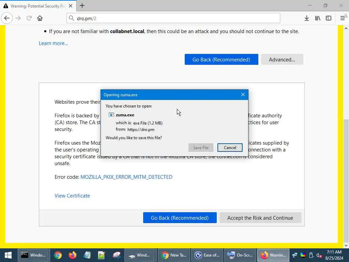Open the Downloads panel icon
349x262 pixels.
306,18
